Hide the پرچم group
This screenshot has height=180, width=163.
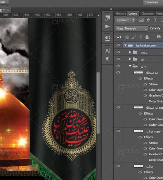[x=118, y=52]
